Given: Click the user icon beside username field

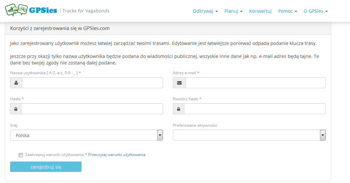Looking at the screenshot, I should 16,83.
